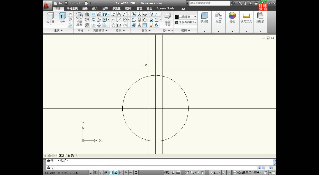Click the satellite dish communication center icon

coord(245,3)
